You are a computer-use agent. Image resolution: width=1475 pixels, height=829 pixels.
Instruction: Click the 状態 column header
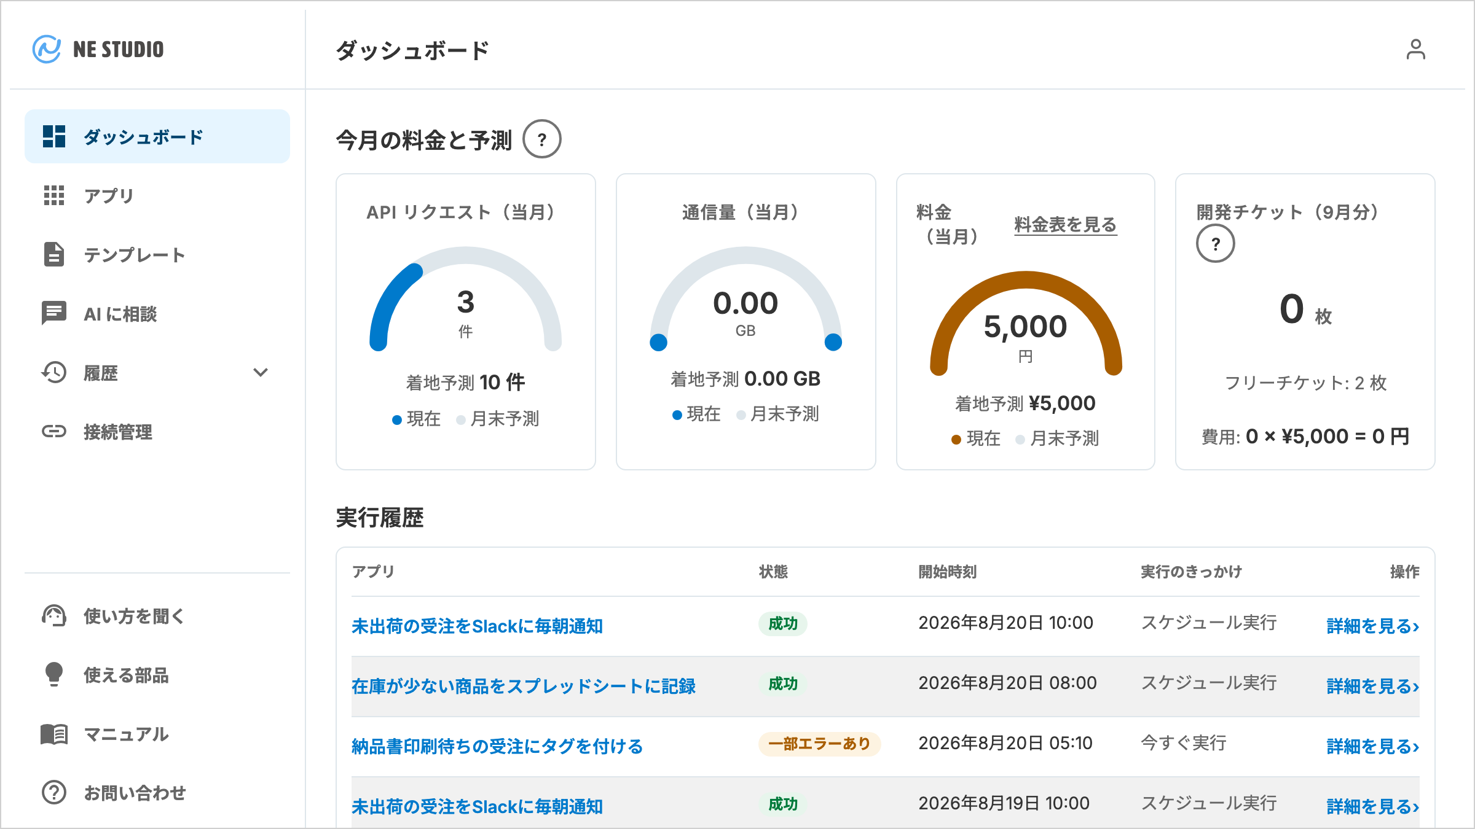[x=773, y=572]
